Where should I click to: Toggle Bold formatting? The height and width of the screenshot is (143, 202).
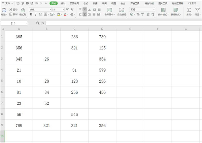(x=31, y=15)
